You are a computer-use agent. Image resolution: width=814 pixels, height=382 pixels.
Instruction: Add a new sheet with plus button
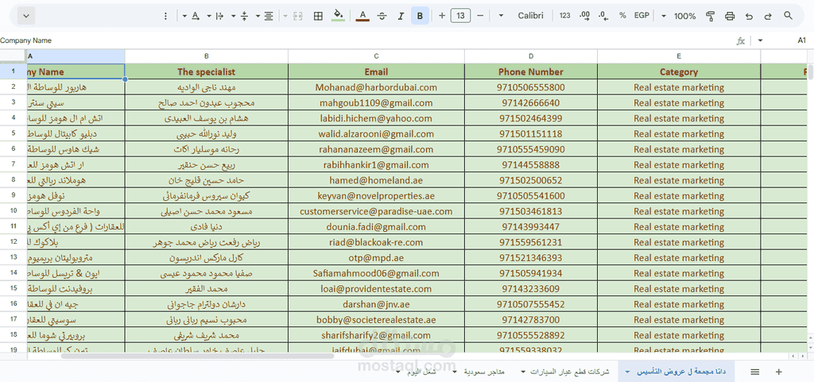pyautogui.click(x=778, y=372)
